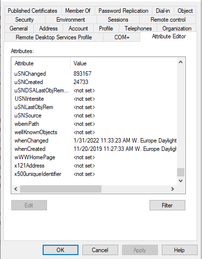Switch to the Organization tab
The width and height of the screenshot is (202, 259).
tap(177, 29)
